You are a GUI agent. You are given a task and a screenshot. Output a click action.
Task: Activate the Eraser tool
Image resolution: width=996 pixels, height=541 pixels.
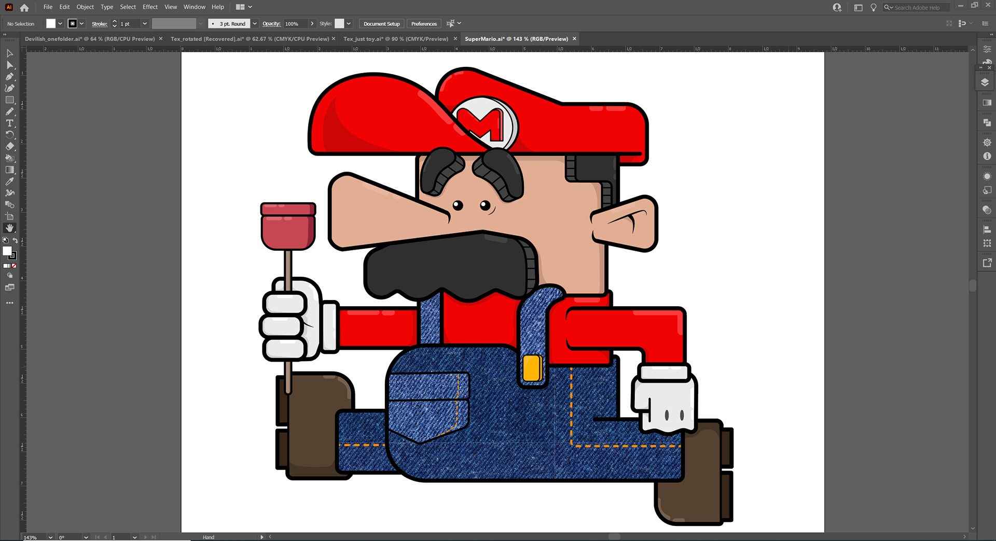(x=9, y=146)
